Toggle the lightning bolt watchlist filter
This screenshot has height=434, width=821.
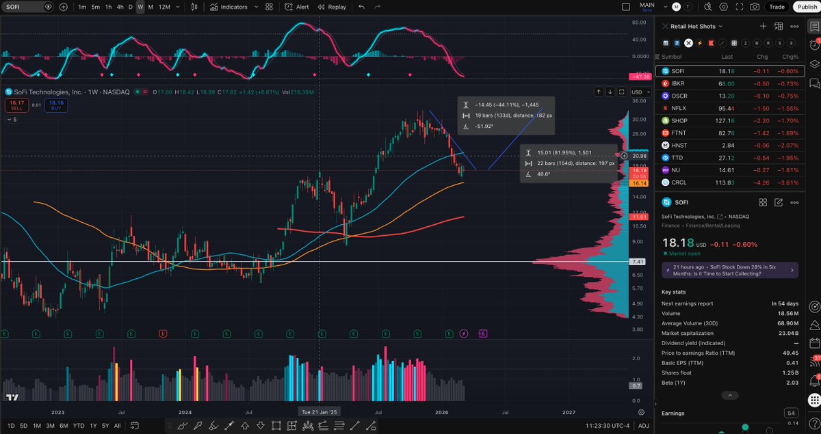coord(700,42)
